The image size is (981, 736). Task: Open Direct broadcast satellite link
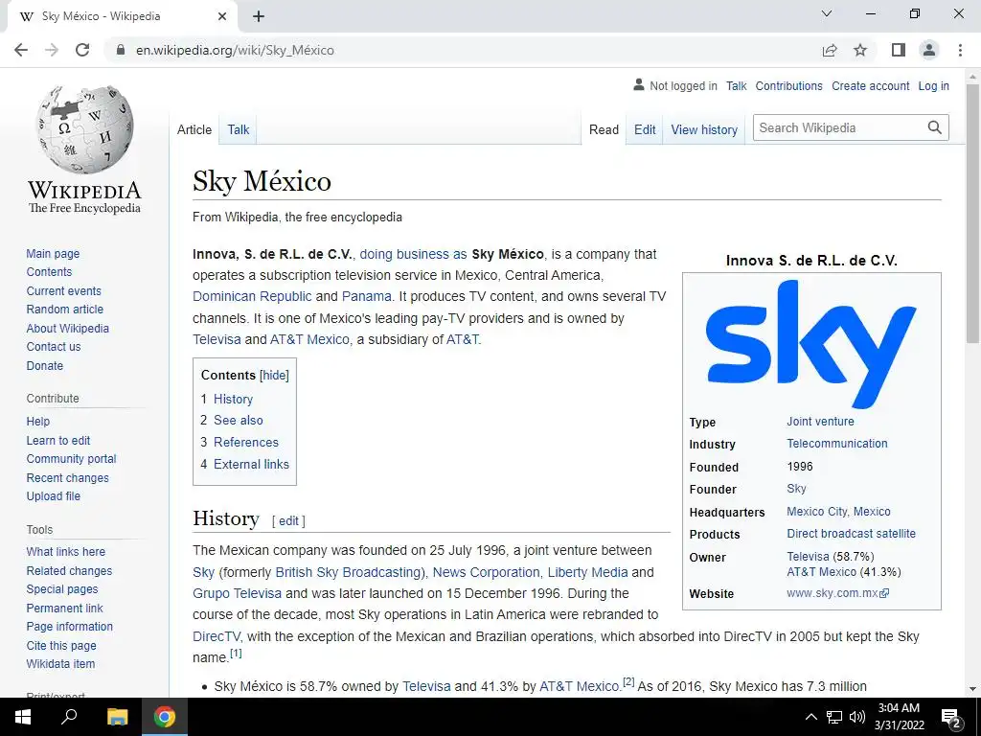[x=851, y=533]
